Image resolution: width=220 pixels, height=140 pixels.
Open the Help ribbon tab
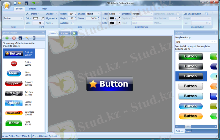[x=45, y=9]
